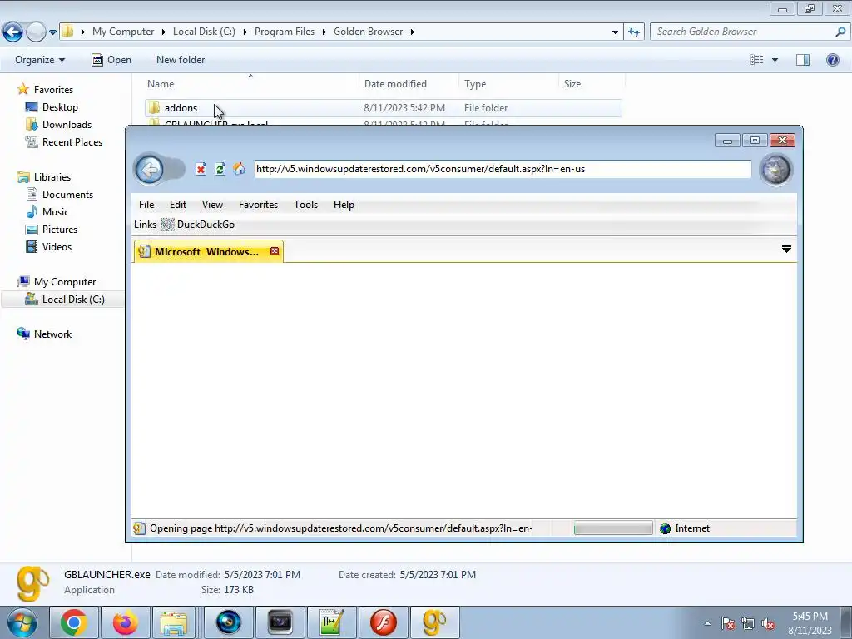Open the View menu in Golden Browser
The height and width of the screenshot is (639, 852).
[x=212, y=205]
